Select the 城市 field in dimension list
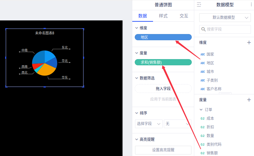 click(x=210, y=71)
